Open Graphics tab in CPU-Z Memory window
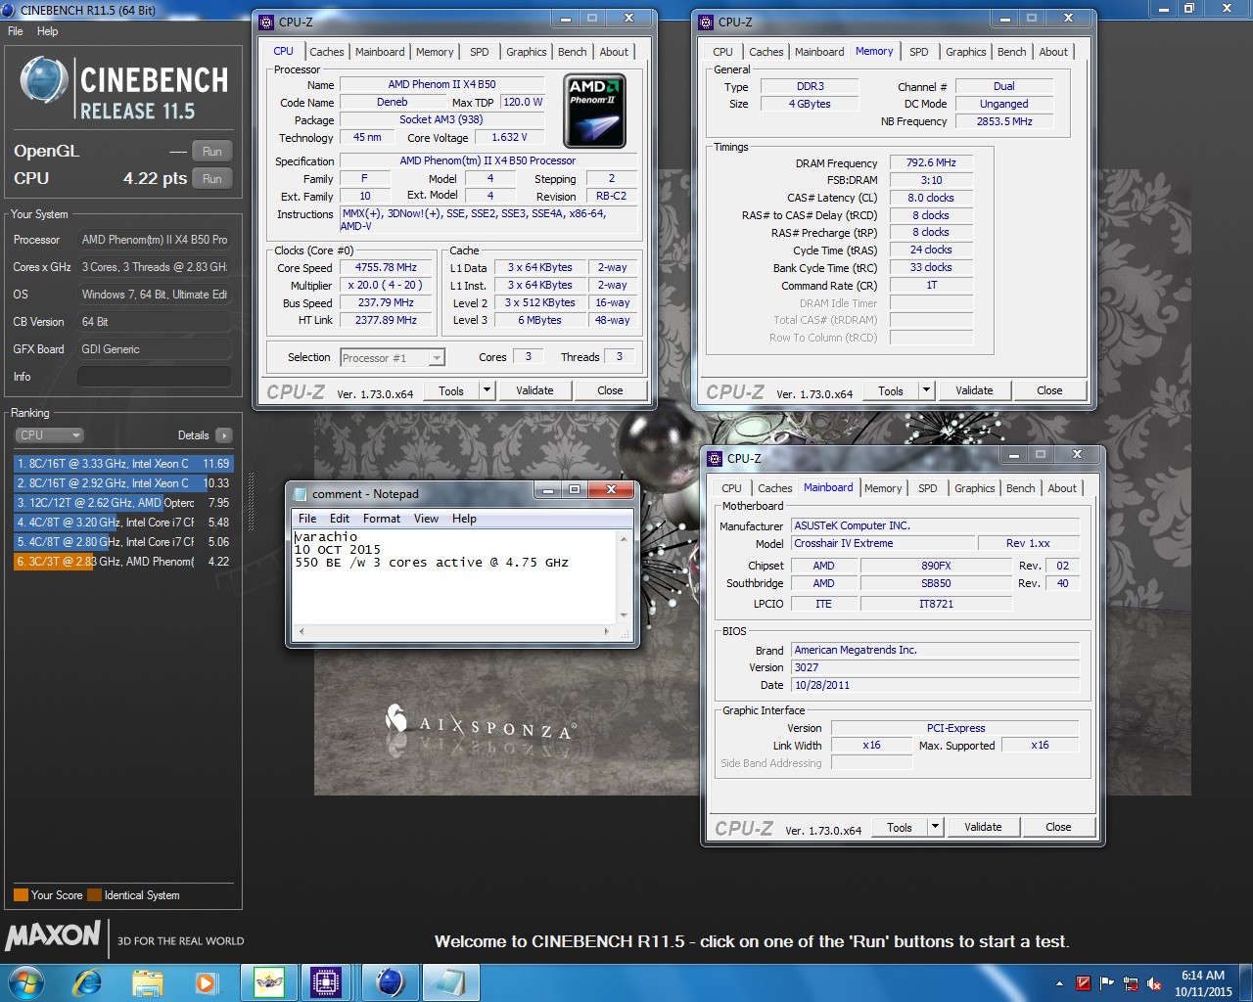The height and width of the screenshot is (1002, 1253). 966,52
